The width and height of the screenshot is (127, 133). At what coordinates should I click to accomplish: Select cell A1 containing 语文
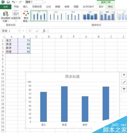coord(12,40)
